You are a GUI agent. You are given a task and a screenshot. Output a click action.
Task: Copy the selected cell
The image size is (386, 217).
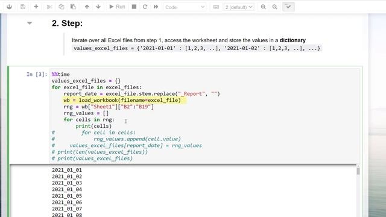[x=62, y=7]
